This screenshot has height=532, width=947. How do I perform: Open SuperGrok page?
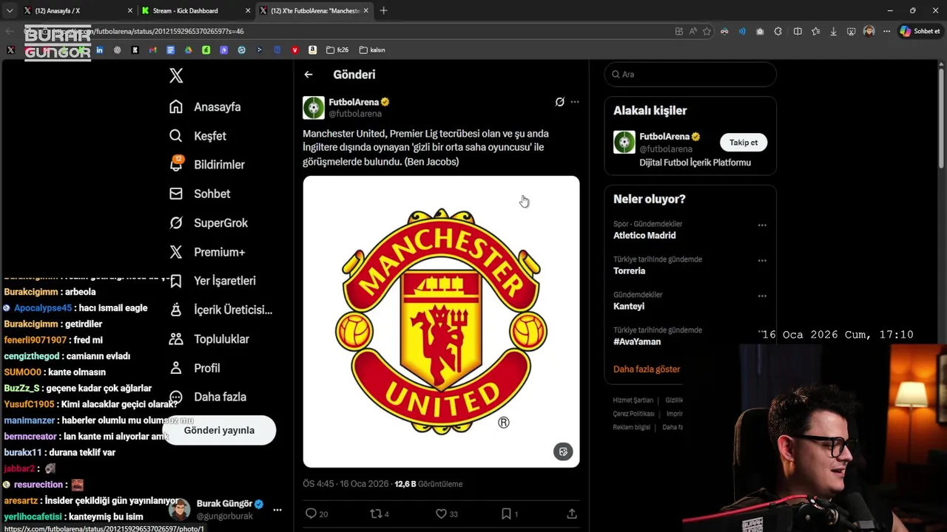pos(208,222)
